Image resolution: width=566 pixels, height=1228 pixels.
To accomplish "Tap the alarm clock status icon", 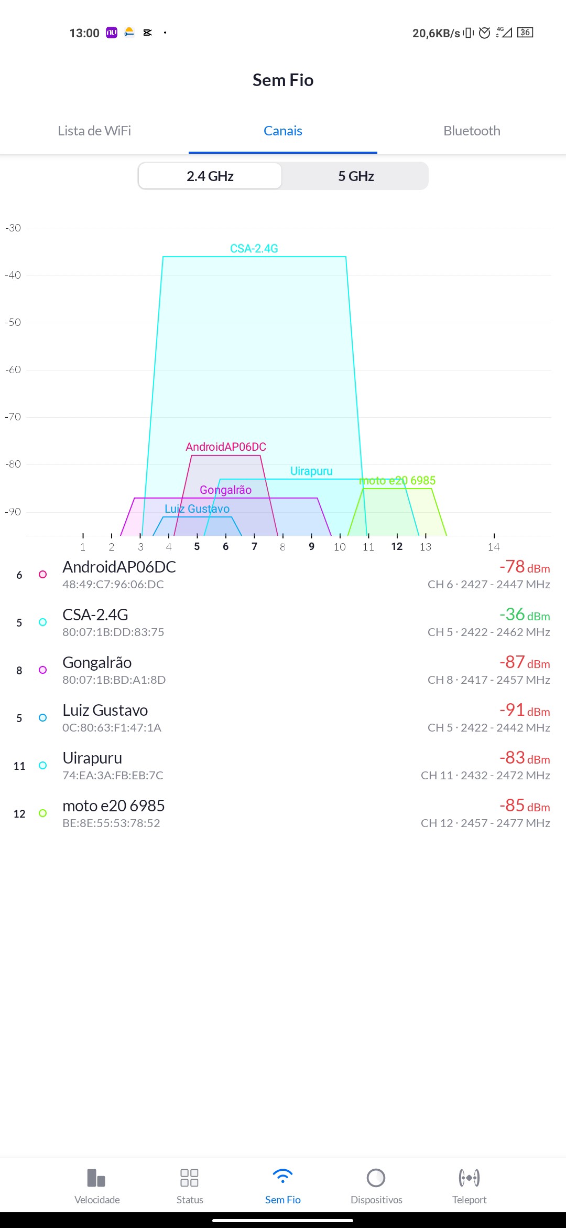I will pos(485,33).
